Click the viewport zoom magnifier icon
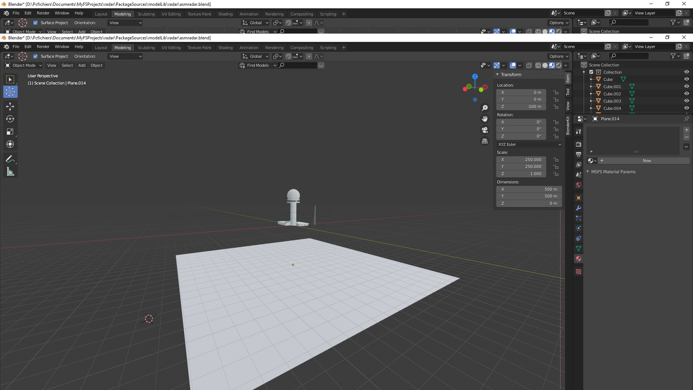The image size is (693, 390). 485,108
